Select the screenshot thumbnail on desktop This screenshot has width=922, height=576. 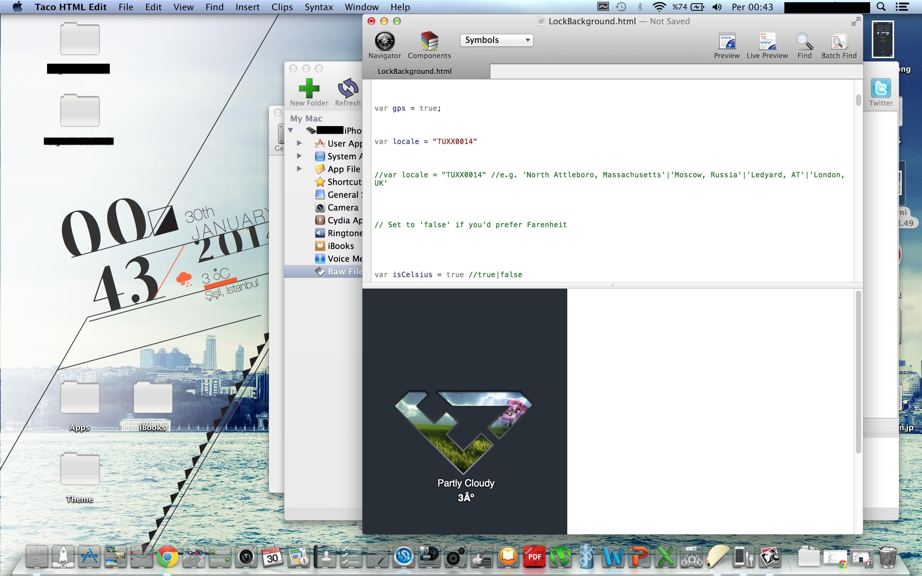tap(883, 40)
